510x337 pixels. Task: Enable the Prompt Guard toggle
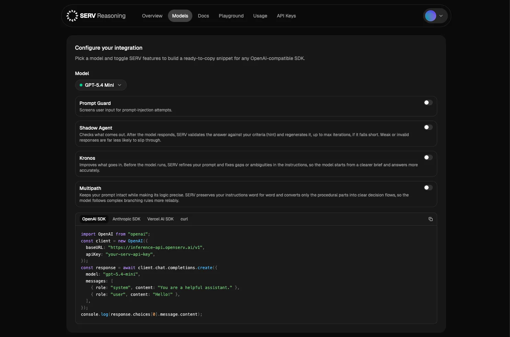(428, 103)
